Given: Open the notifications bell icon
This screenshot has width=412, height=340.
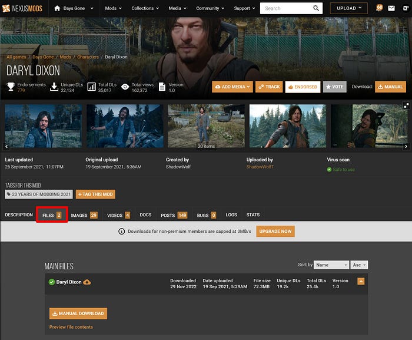Looking at the screenshot, I should [379, 8].
